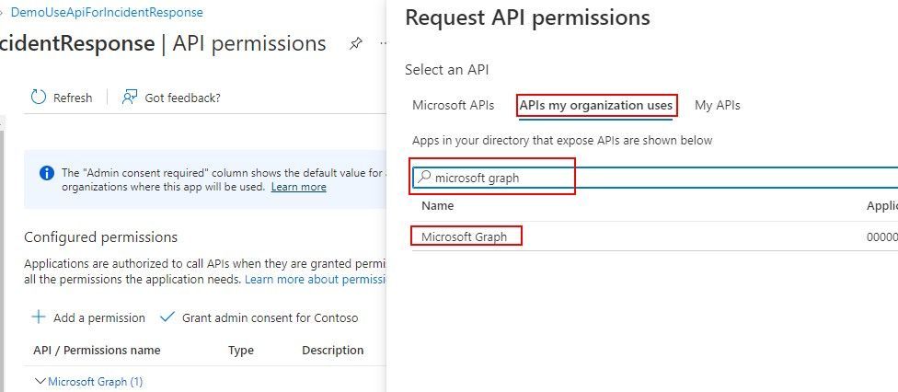Select Microsoft Graph in the results list
898x392 pixels.
(x=464, y=236)
